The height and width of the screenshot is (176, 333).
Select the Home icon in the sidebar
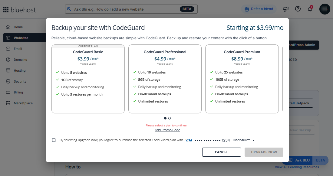point(8,27)
